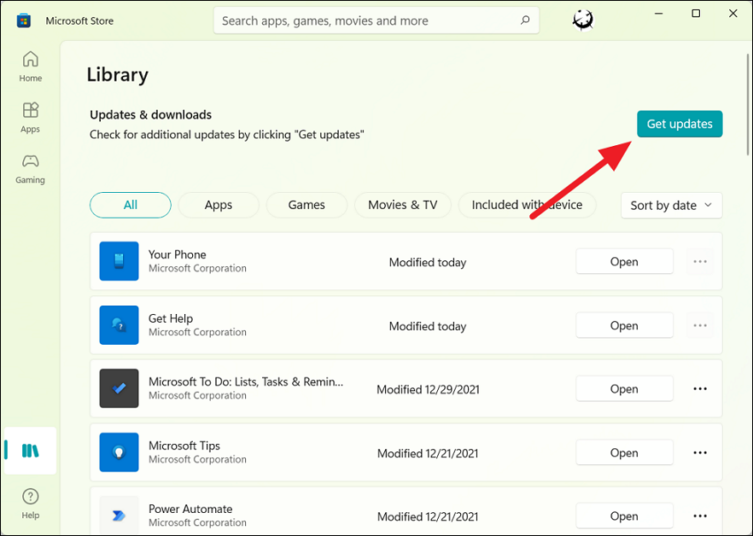Open the Apps section in sidebar

(x=30, y=118)
